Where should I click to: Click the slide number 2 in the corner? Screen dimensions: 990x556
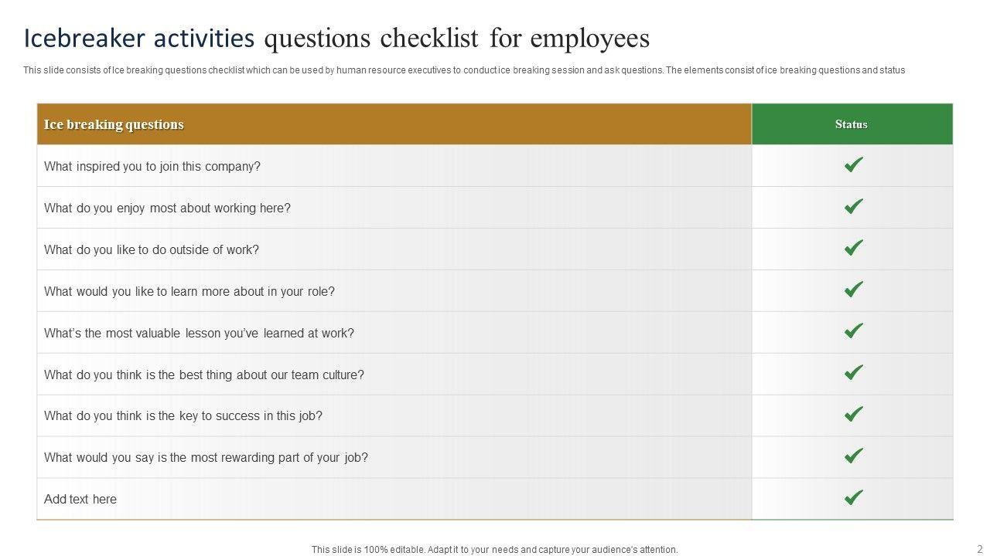pyautogui.click(x=980, y=548)
